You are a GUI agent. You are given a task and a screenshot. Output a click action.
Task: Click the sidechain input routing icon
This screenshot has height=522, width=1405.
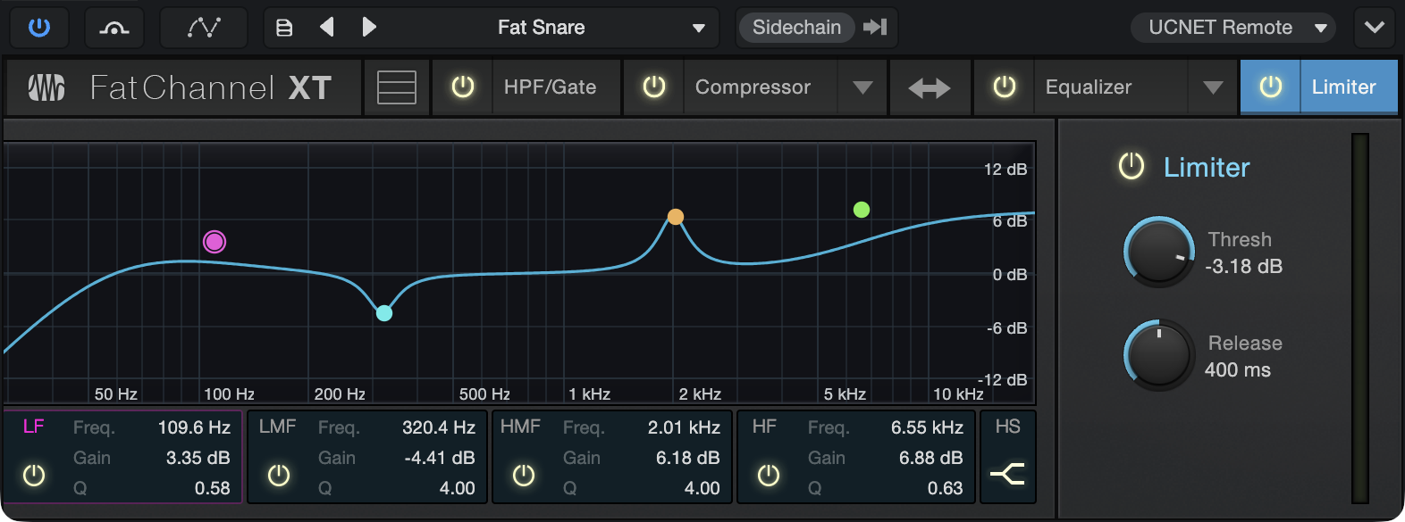(875, 28)
